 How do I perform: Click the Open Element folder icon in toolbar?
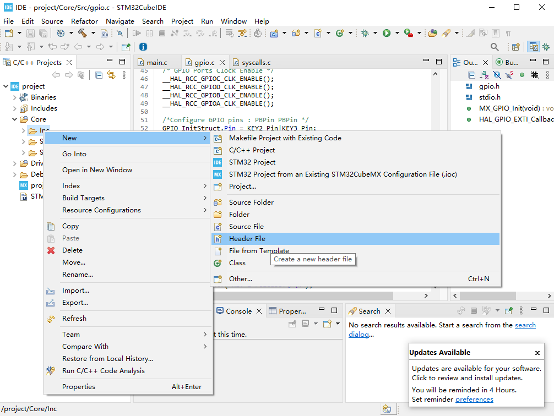(x=432, y=33)
